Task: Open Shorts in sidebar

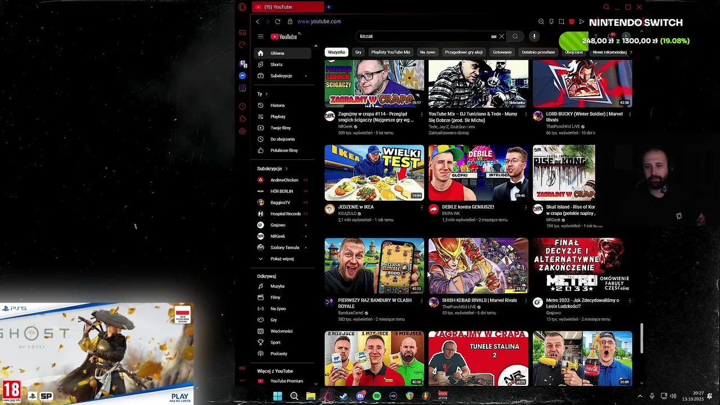Action: click(x=282, y=65)
